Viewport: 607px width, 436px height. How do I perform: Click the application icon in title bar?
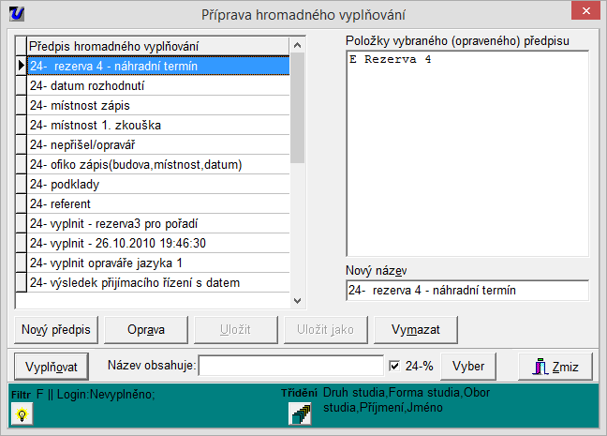(16, 13)
